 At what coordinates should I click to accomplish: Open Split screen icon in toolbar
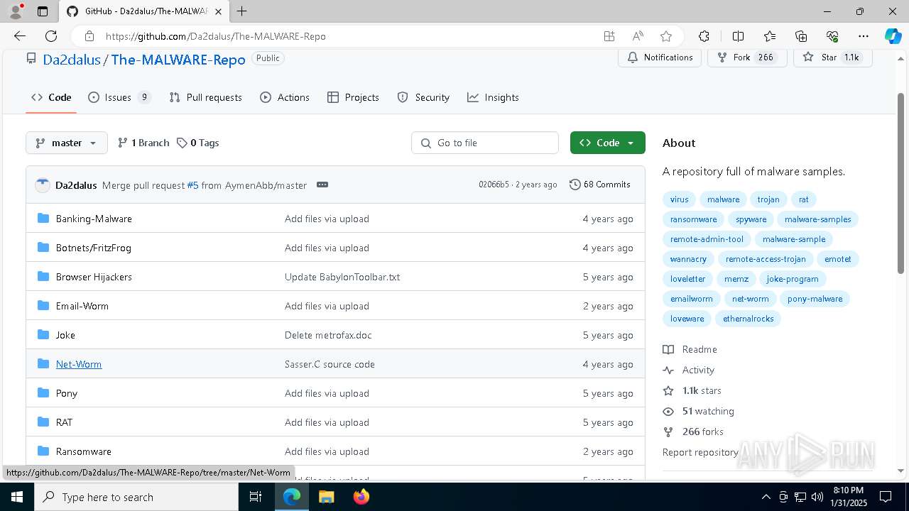[x=738, y=36]
